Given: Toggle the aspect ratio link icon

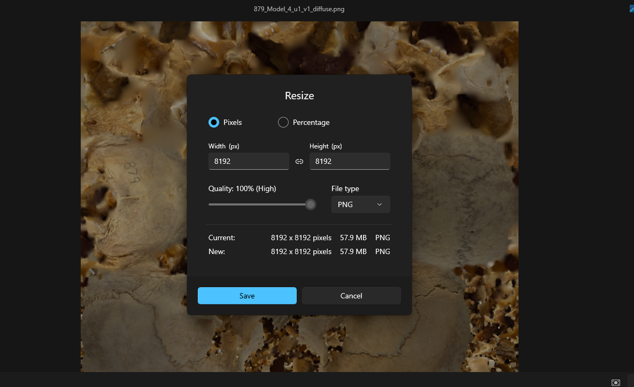Looking at the screenshot, I should tap(299, 162).
